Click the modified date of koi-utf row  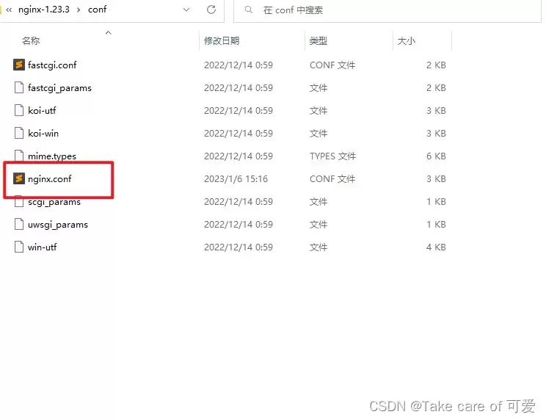click(239, 111)
